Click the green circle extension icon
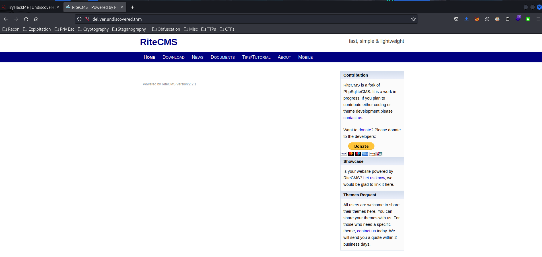Image resolution: width=542 pixels, height=257 pixels. 528,19
